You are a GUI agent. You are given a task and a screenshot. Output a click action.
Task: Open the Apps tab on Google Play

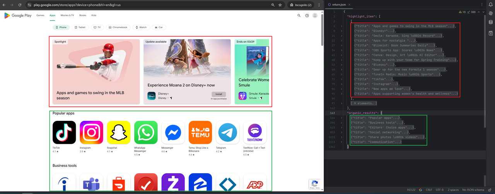[52, 16]
